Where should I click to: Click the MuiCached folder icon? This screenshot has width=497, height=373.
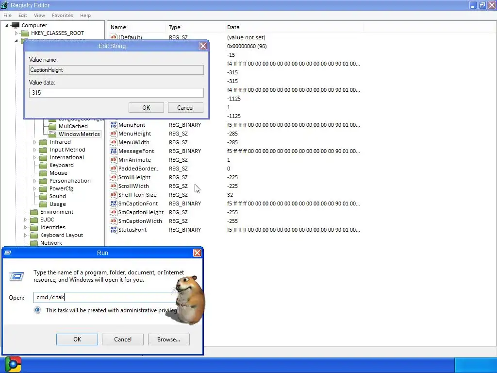(x=52, y=126)
